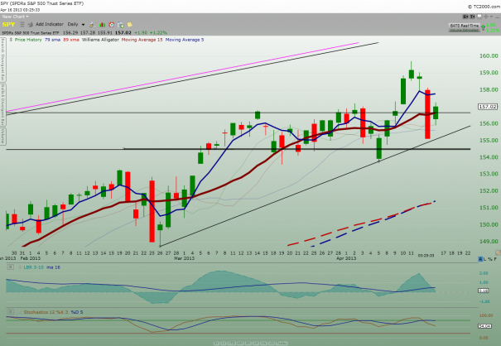This screenshot has height=346, width=501.
Task: Open the alarm clock alert icon
Action: (x=112, y=25)
